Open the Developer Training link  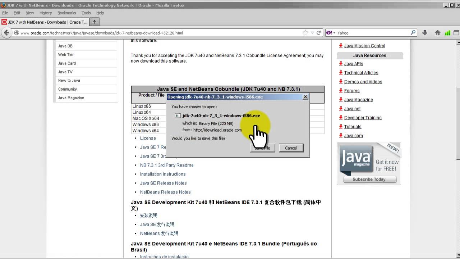363,118
